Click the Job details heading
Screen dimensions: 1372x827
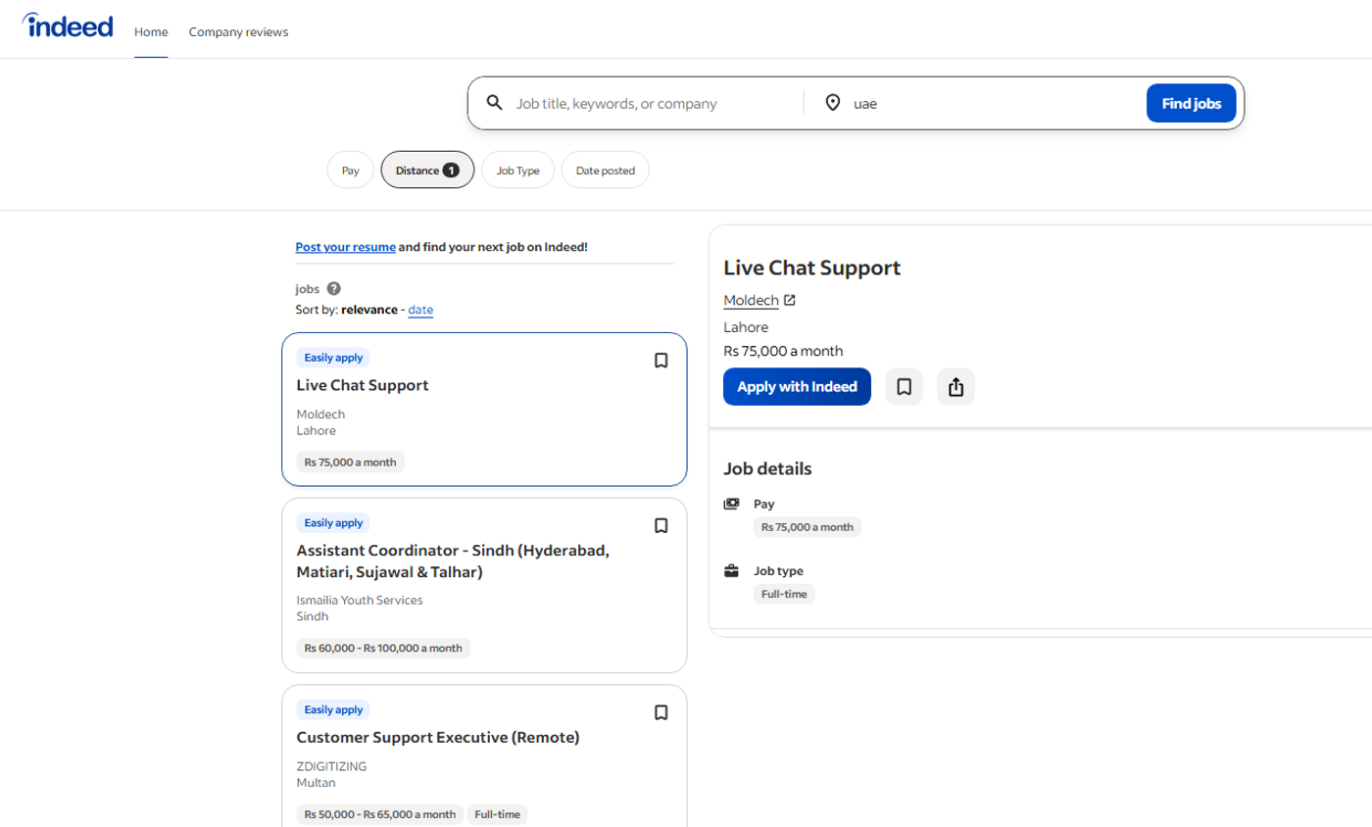tap(767, 468)
